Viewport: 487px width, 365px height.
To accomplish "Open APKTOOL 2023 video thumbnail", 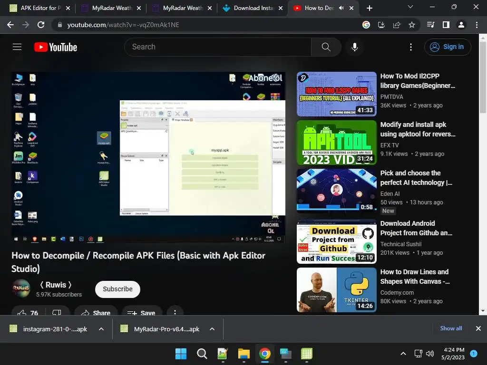I will tap(337, 143).
